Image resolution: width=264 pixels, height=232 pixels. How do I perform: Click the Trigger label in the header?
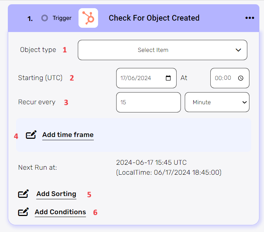(x=62, y=18)
